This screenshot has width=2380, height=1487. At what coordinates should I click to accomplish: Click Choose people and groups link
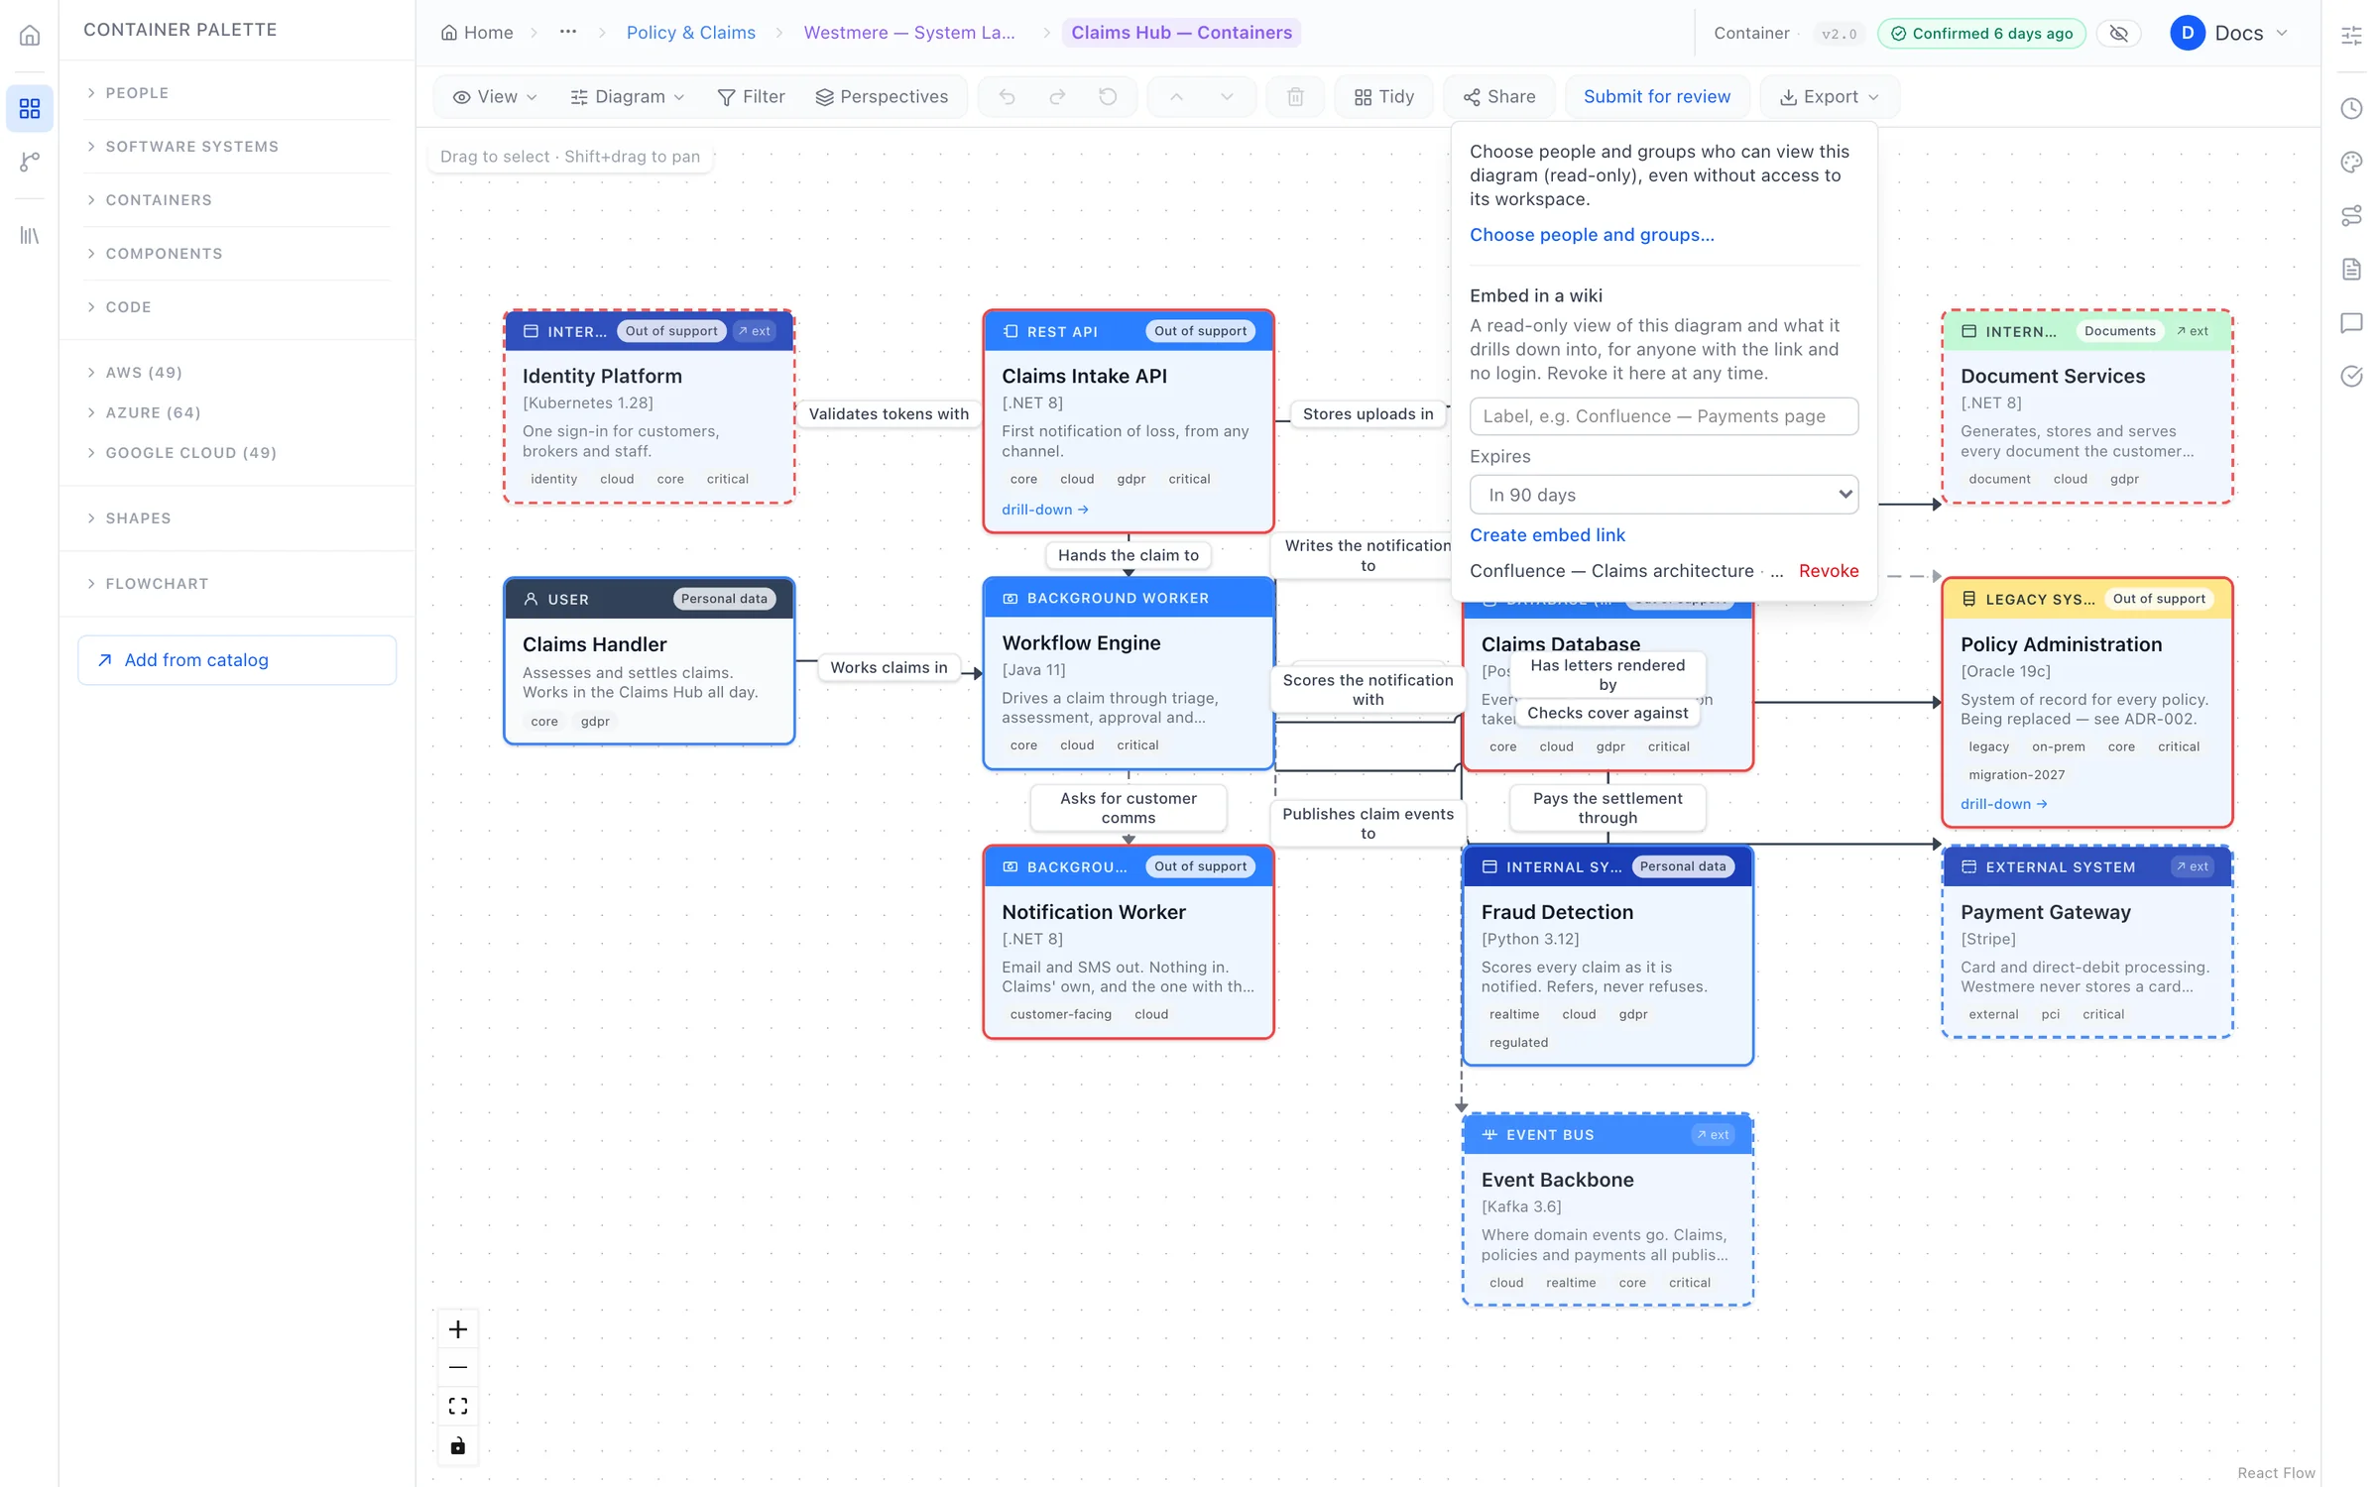[1592, 235]
